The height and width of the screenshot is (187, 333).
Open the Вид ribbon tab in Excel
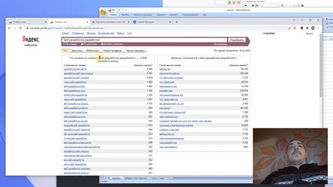click(x=204, y=15)
